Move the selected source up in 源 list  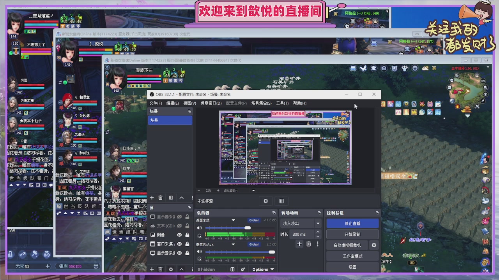pyautogui.click(x=181, y=269)
